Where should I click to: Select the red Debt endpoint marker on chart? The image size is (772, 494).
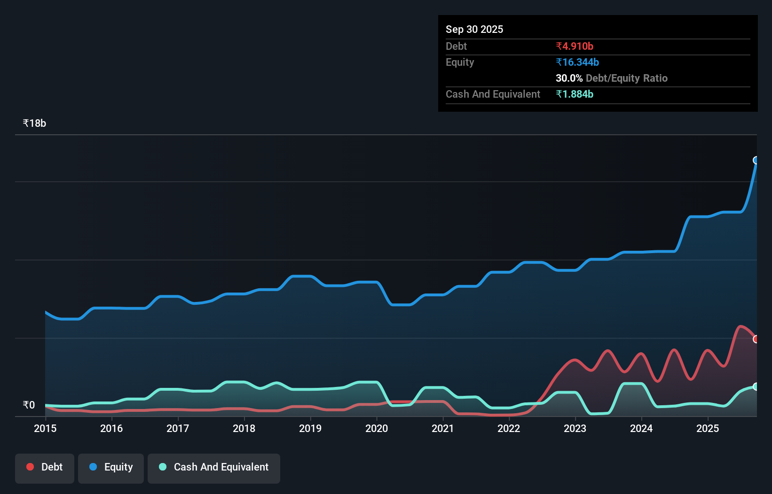click(x=756, y=339)
